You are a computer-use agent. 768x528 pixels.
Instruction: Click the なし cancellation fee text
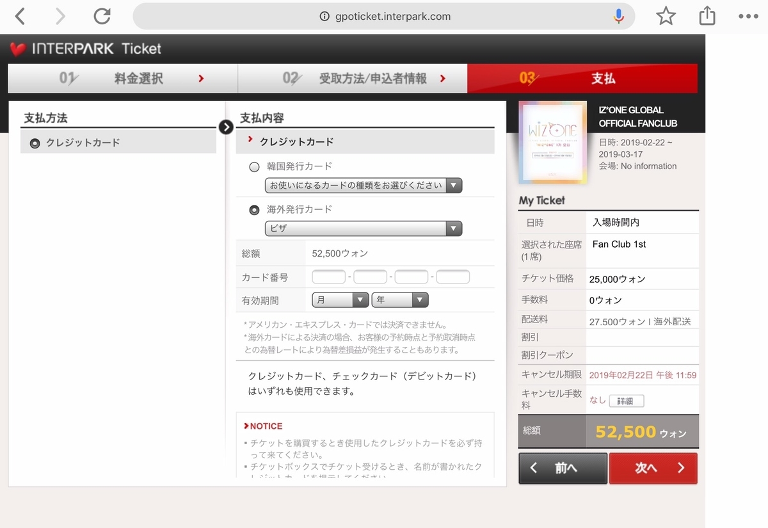click(x=597, y=400)
